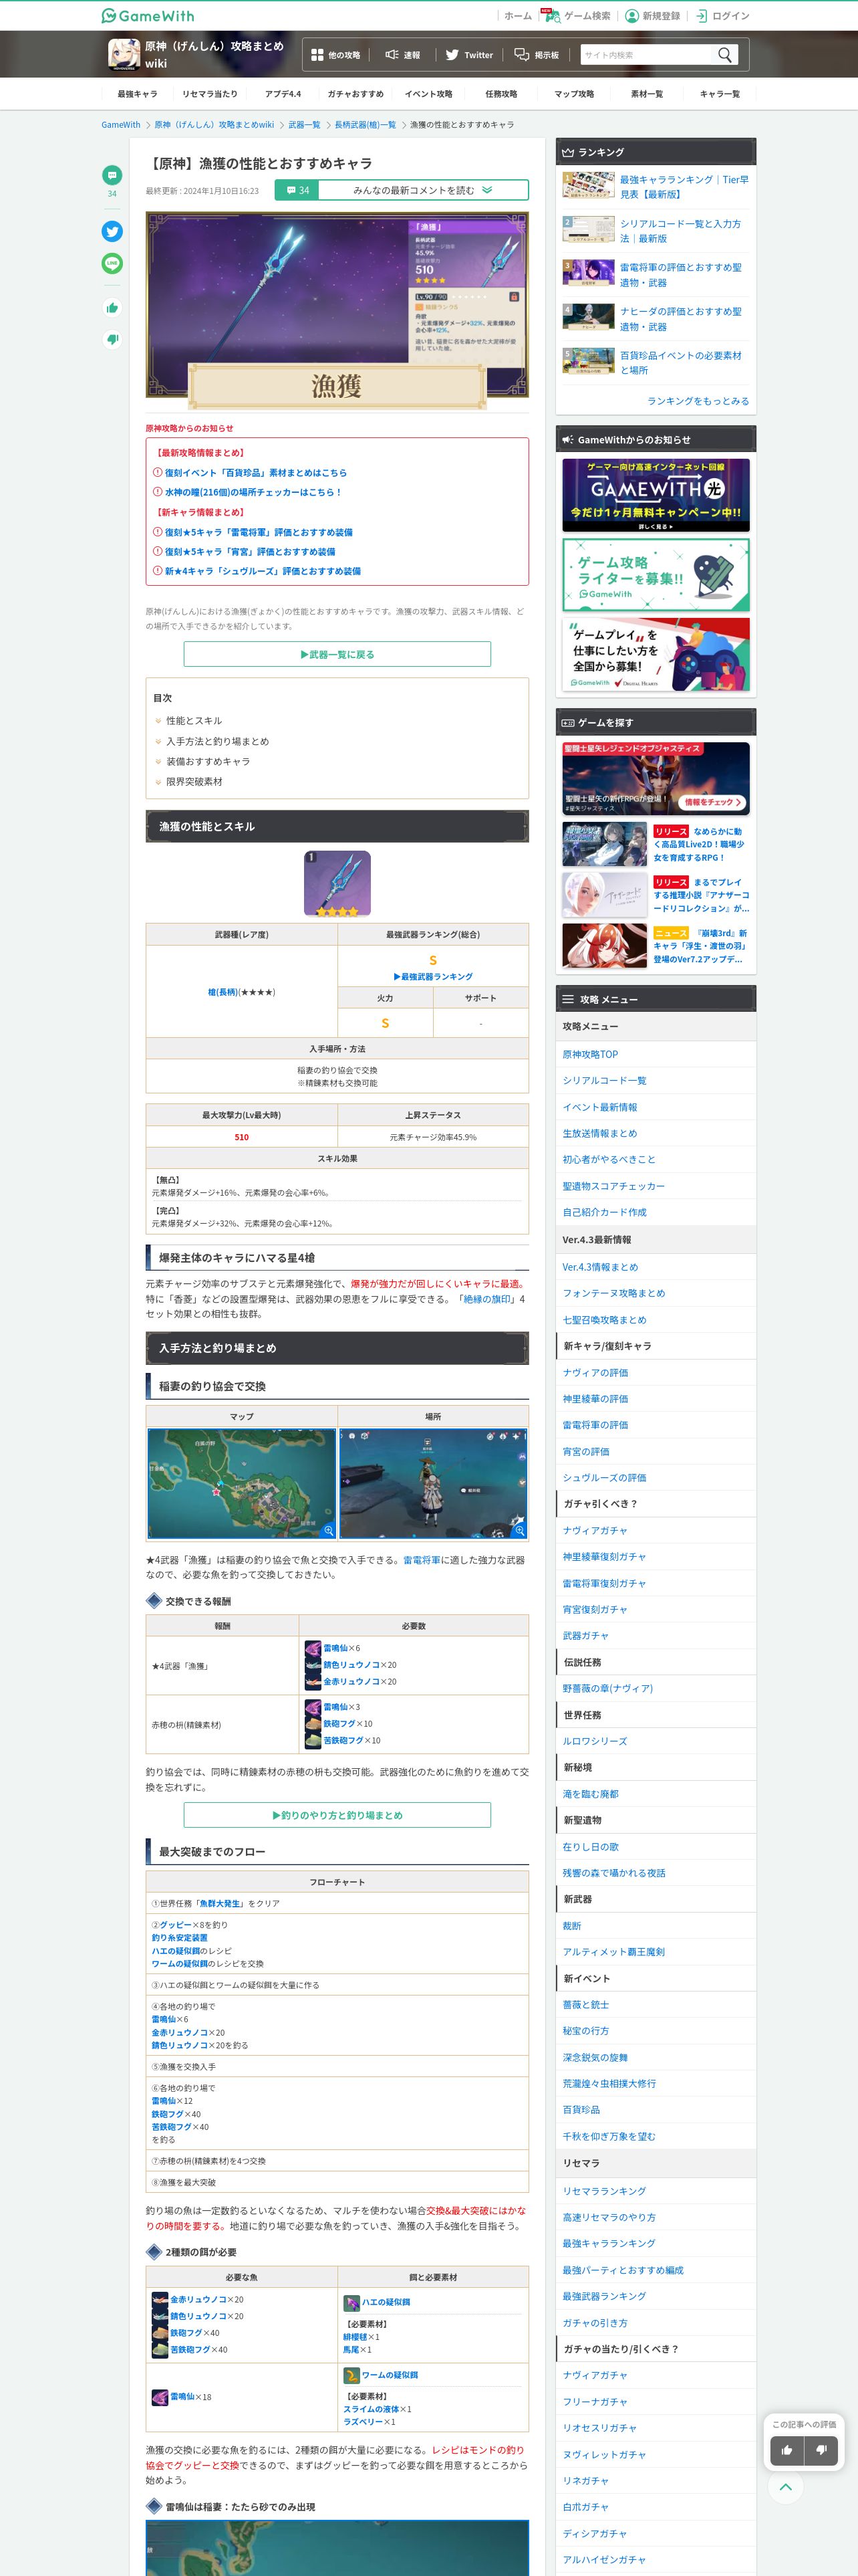Open キャラ一覧 navigation tab

720,94
